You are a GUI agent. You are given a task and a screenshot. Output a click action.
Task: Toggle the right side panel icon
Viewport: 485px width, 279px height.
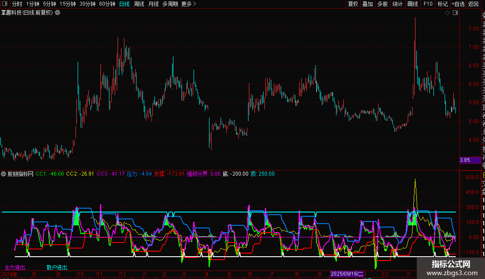pos(455,13)
